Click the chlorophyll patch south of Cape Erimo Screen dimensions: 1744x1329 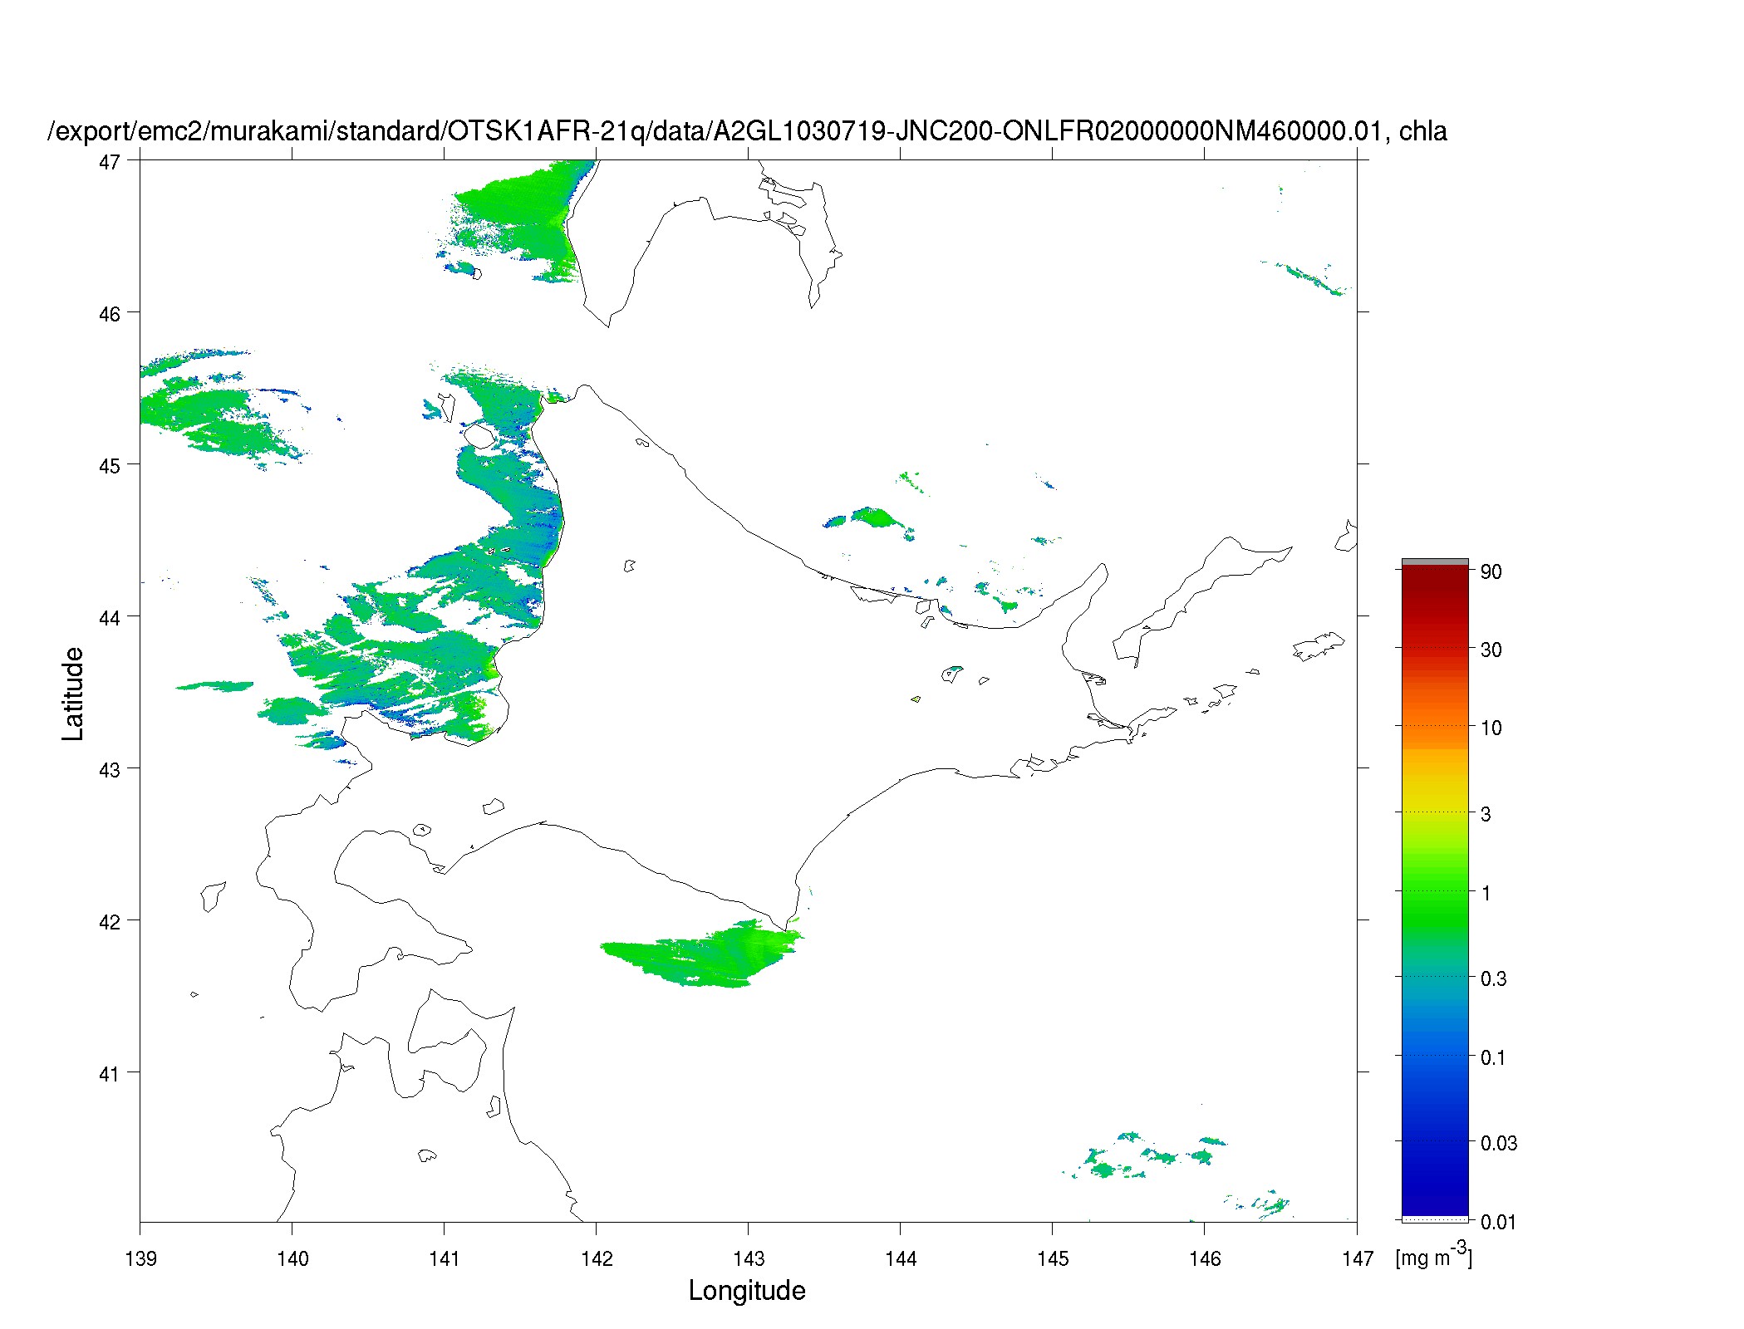702,954
